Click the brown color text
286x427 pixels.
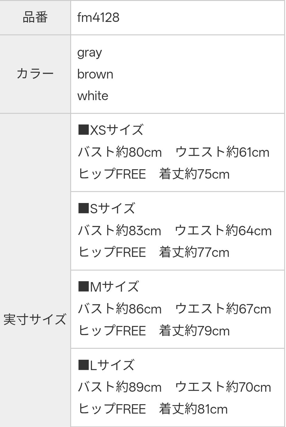(x=95, y=74)
